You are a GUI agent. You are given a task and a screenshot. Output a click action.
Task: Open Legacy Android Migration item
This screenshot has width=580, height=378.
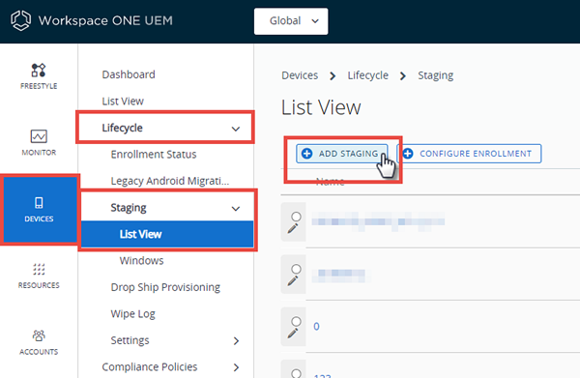[170, 181]
